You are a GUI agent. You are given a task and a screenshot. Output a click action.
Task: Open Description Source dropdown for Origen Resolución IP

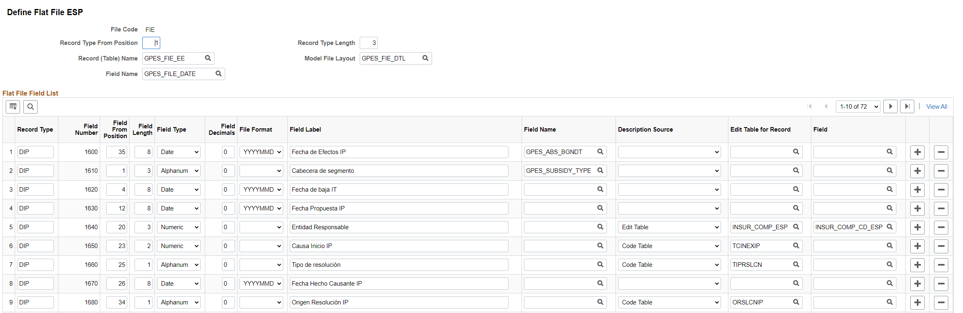coord(669,302)
